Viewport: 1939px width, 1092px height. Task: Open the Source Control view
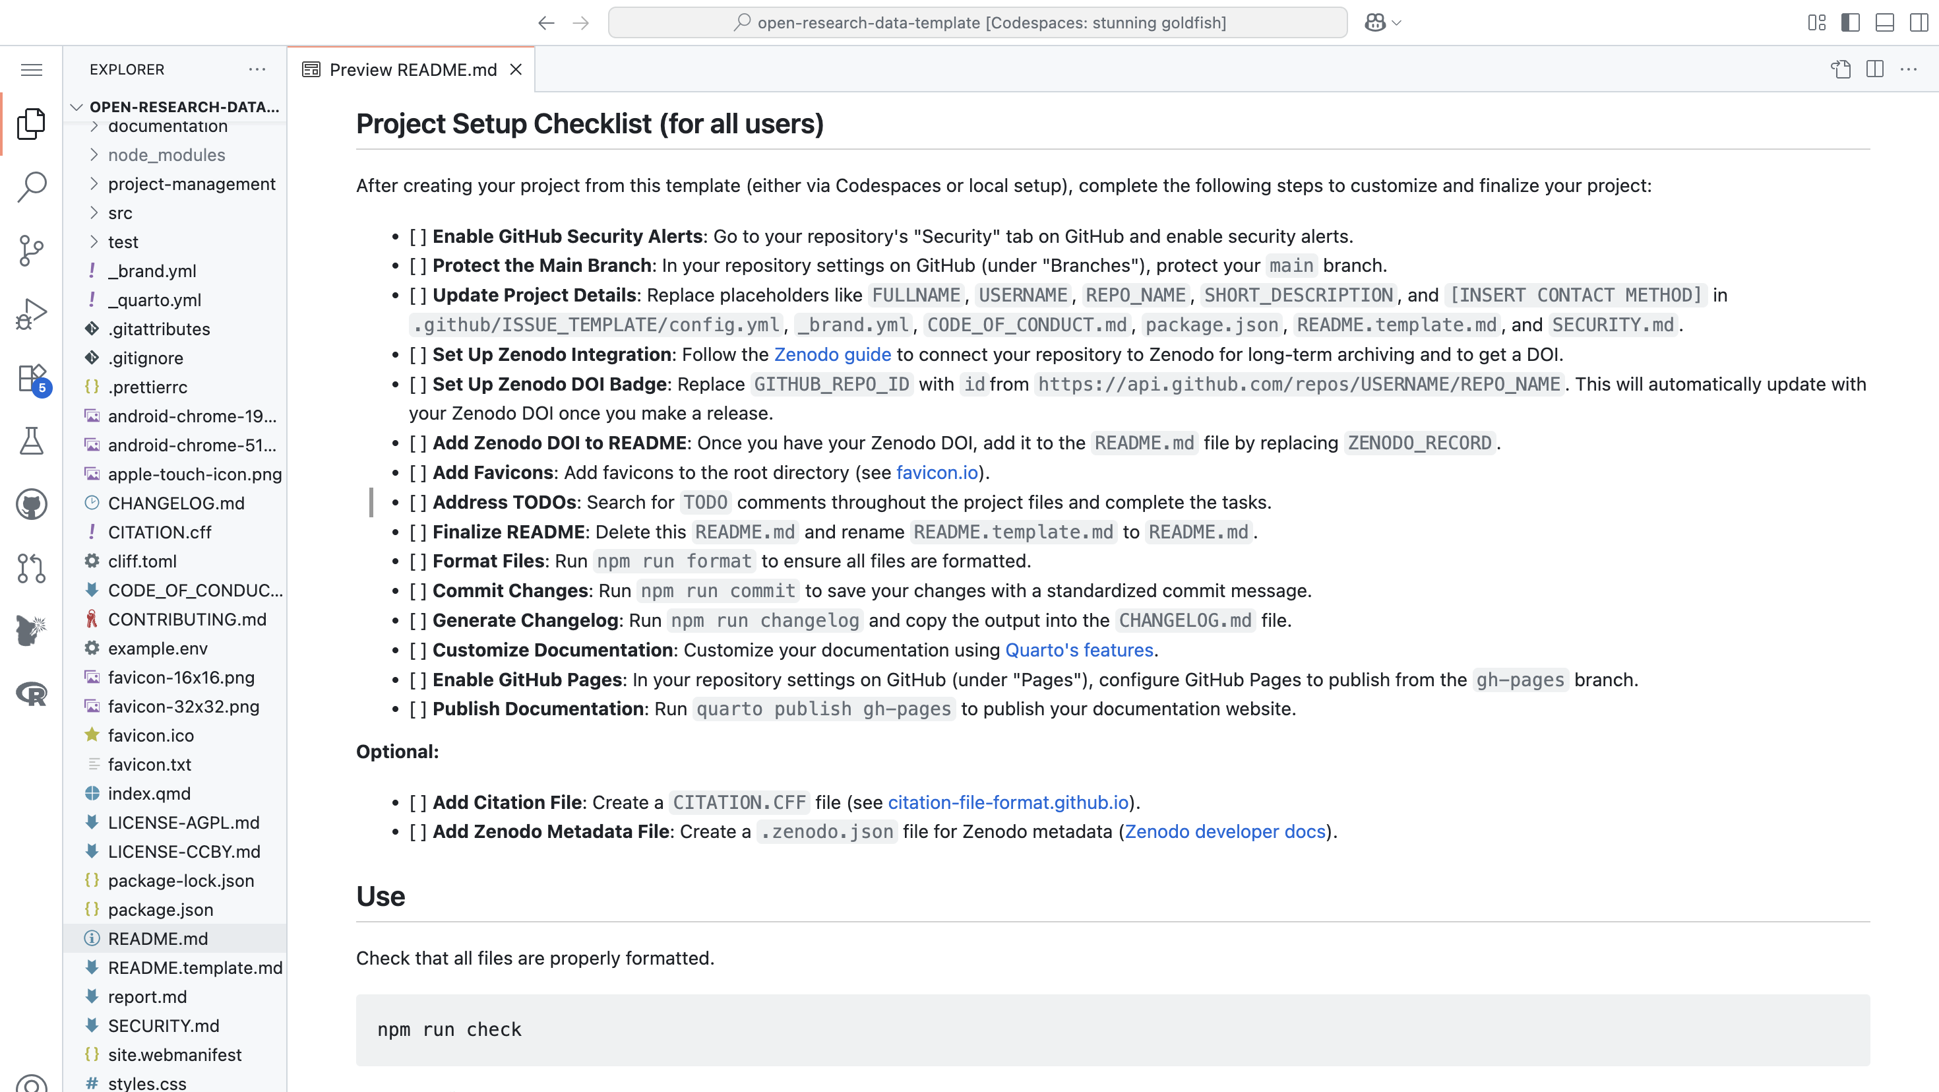(32, 250)
